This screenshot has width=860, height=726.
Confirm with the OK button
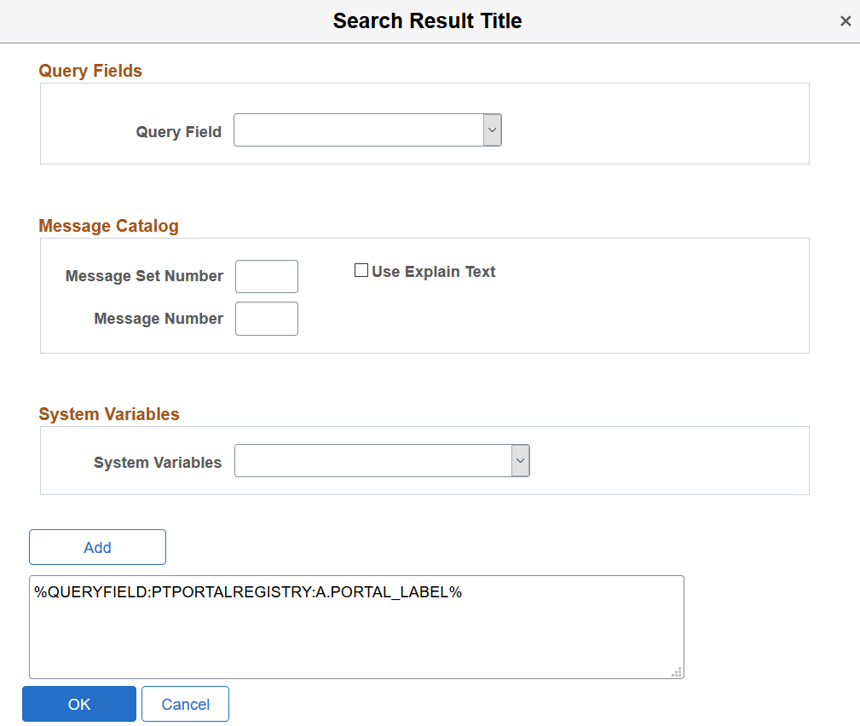point(78,704)
